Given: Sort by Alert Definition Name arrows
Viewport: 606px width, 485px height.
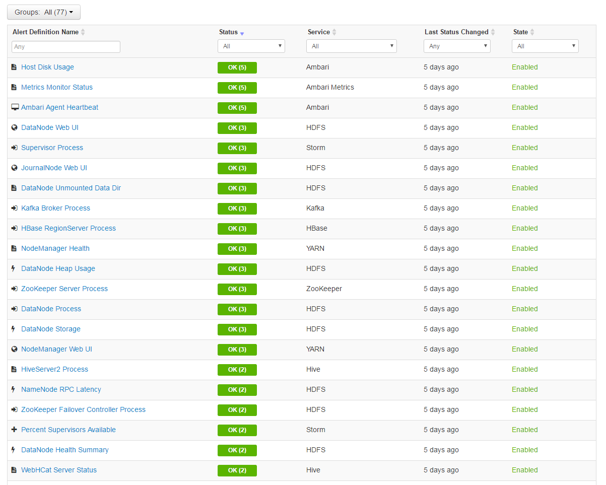Looking at the screenshot, I should pyautogui.click(x=83, y=32).
